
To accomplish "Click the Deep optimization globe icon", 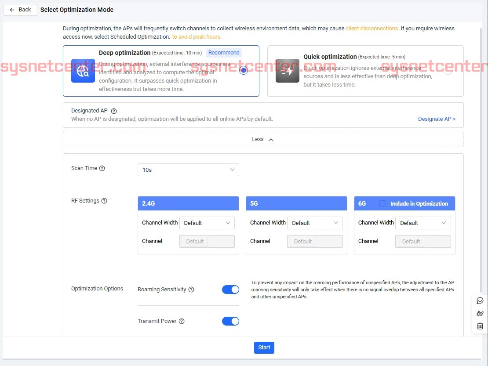I will 83,71.
